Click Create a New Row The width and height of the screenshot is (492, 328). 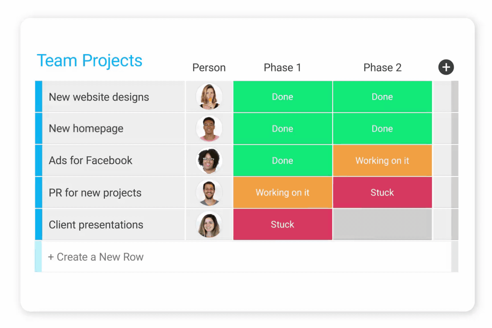pyautogui.click(x=96, y=257)
